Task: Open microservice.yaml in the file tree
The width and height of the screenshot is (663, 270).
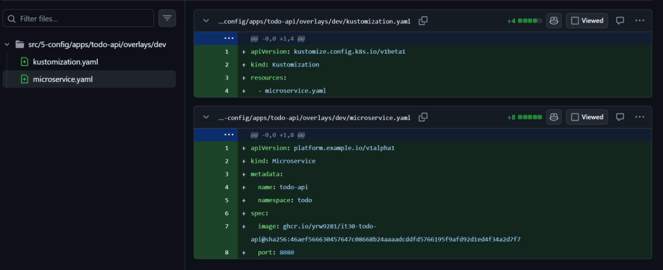Action: pyautogui.click(x=63, y=79)
